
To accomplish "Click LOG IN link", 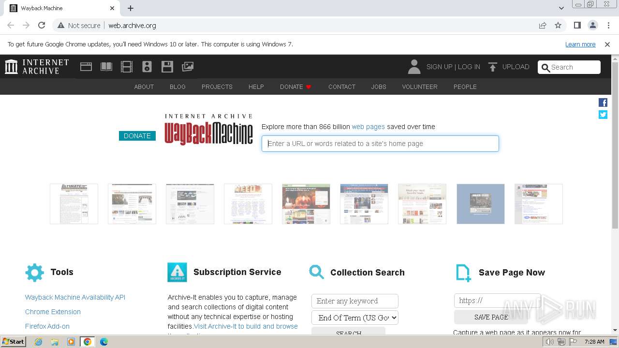I will pyautogui.click(x=469, y=67).
